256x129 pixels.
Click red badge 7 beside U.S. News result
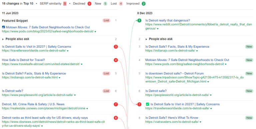tap(116, 104)
